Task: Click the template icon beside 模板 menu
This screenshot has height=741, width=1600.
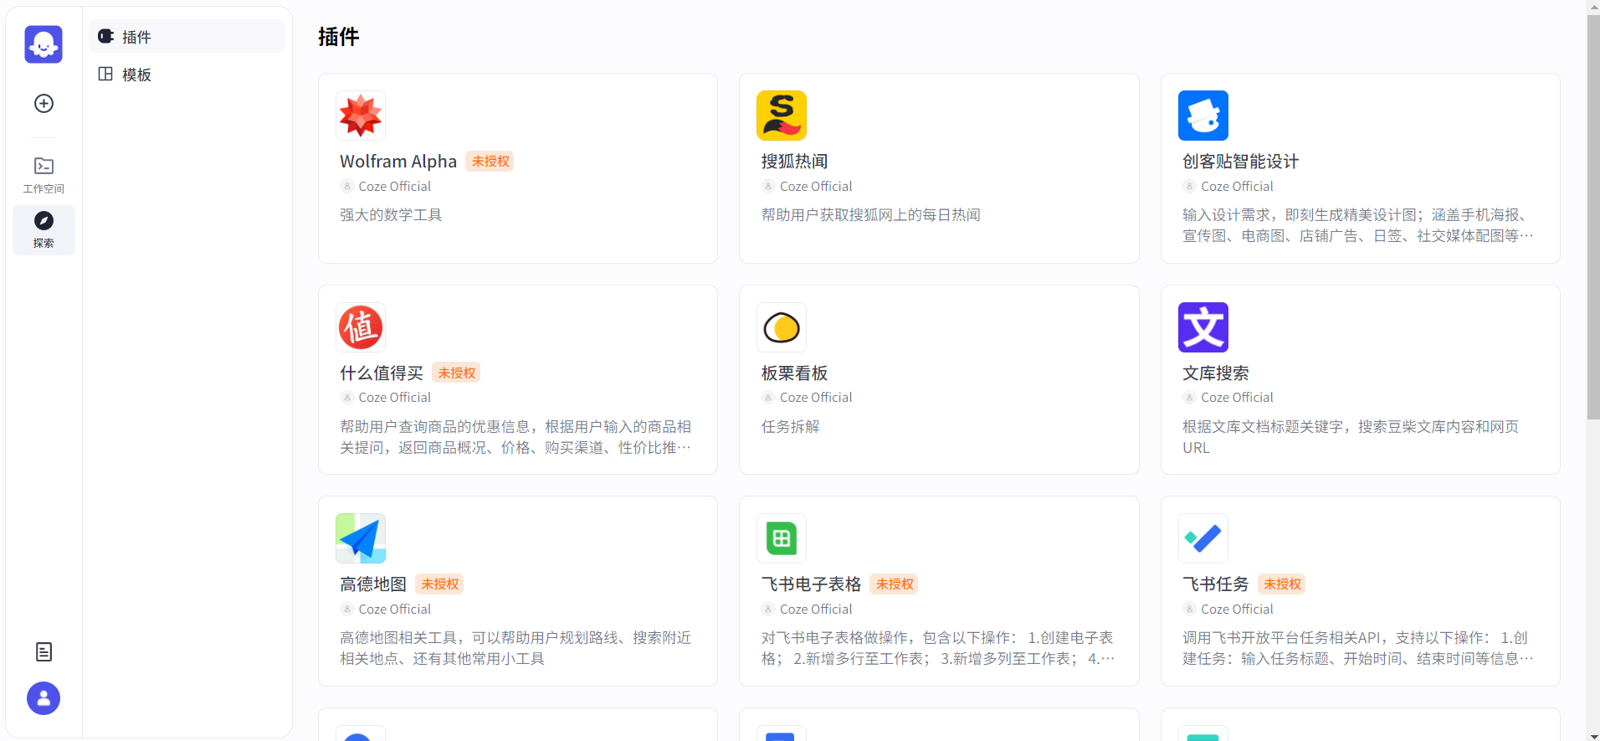Action: tap(105, 74)
